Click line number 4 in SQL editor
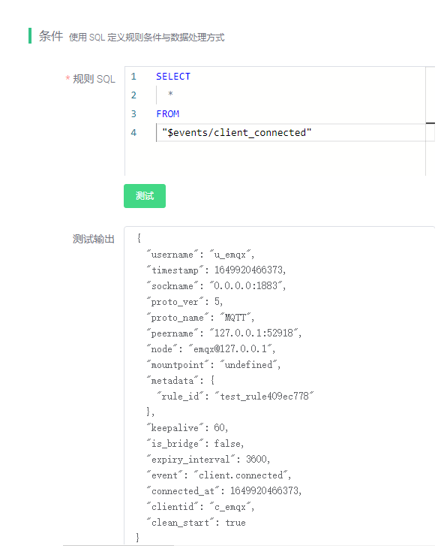 pyautogui.click(x=133, y=133)
